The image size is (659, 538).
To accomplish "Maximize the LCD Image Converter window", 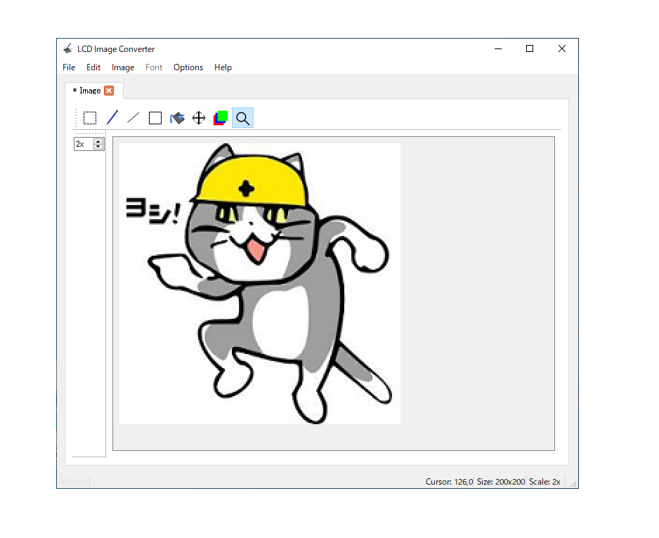I will 530,48.
